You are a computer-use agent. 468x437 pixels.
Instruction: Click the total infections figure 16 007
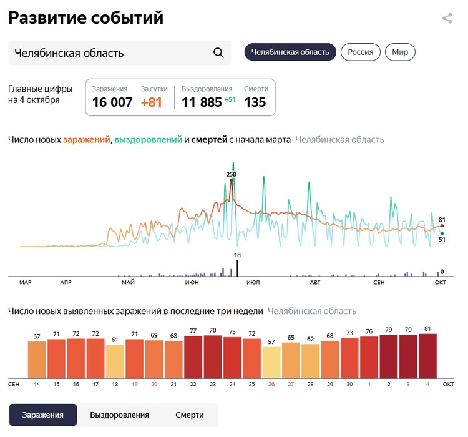pyautogui.click(x=112, y=102)
